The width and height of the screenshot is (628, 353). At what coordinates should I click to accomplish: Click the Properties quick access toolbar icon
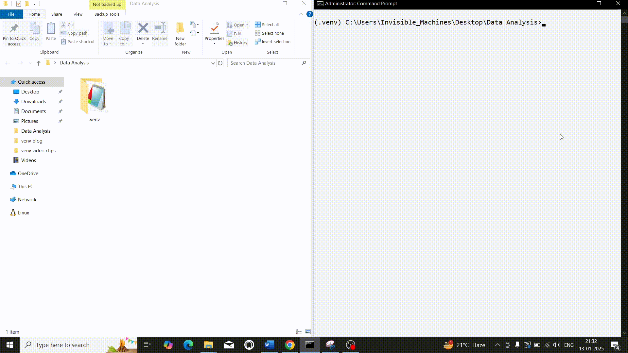pos(19,4)
